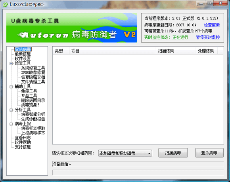Viewport: 230px width, 182px height.
Task: Open 查看日志 in the sidebar
Action: click(x=23, y=138)
